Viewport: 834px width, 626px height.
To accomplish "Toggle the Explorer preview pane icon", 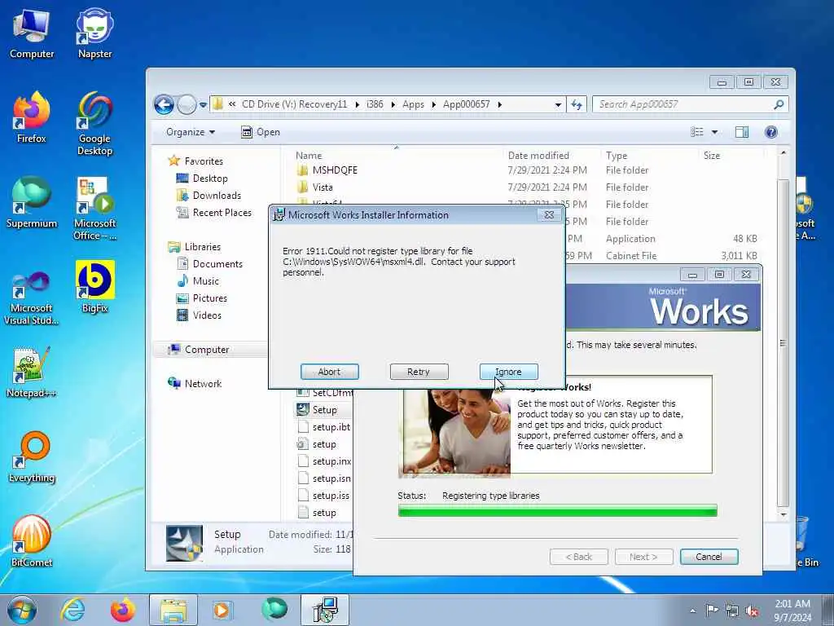I will (x=741, y=132).
